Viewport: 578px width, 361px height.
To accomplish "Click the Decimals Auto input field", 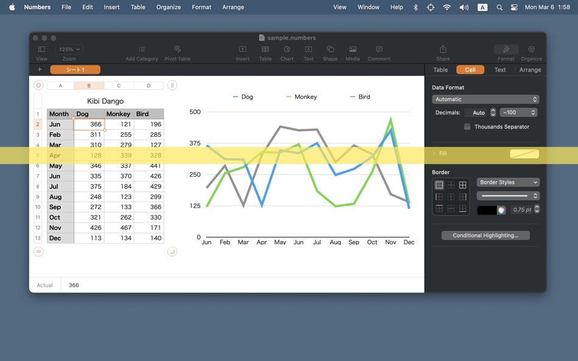I will [x=476, y=112].
